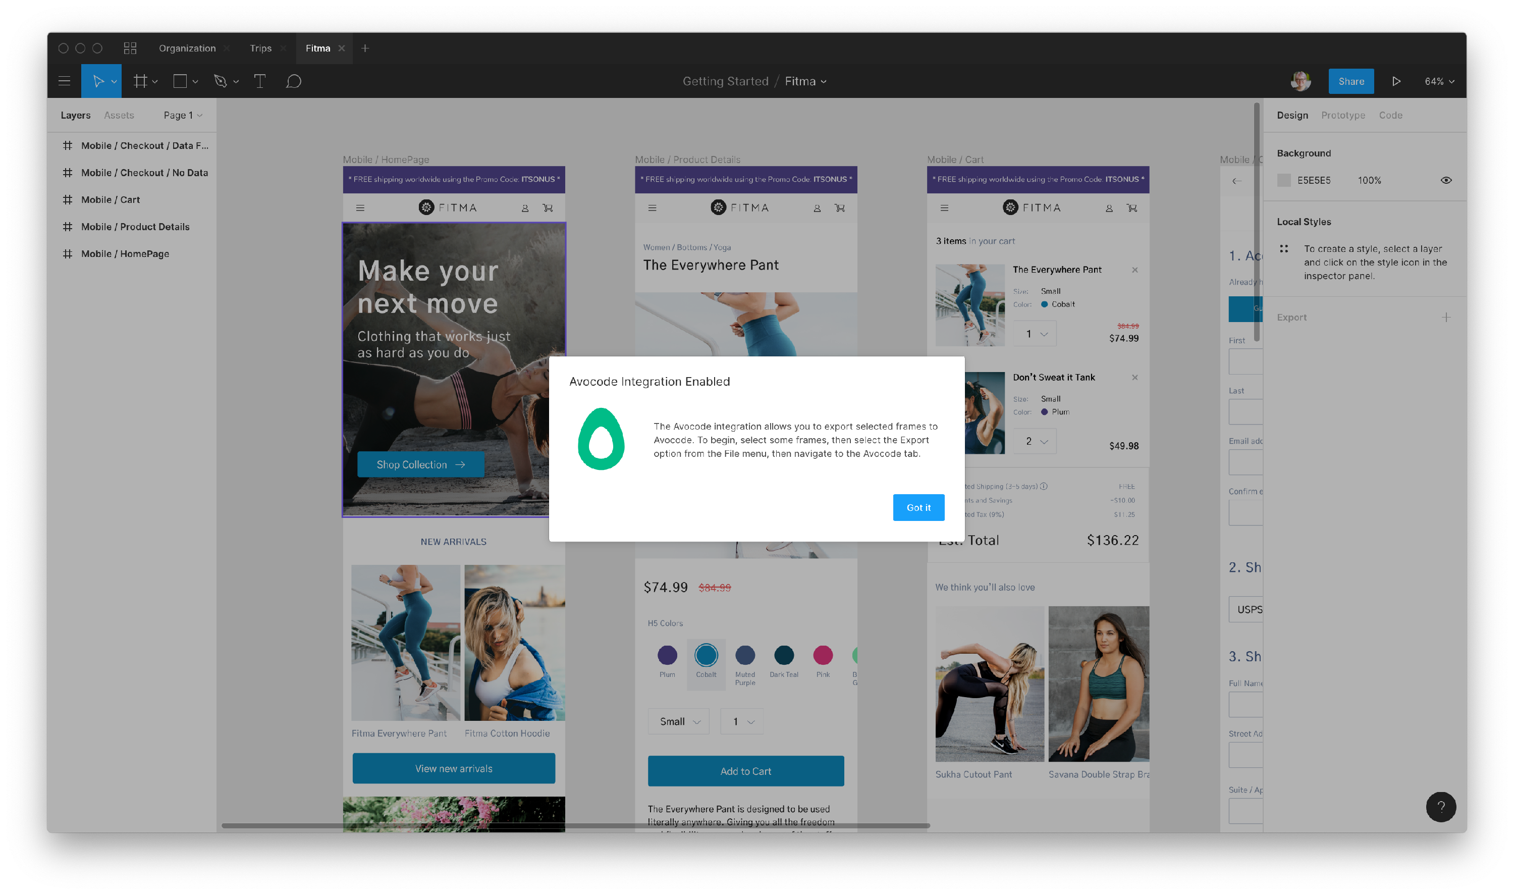Close the Fitma tab
This screenshot has height=895, width=1514.
[x=342, y=47]
